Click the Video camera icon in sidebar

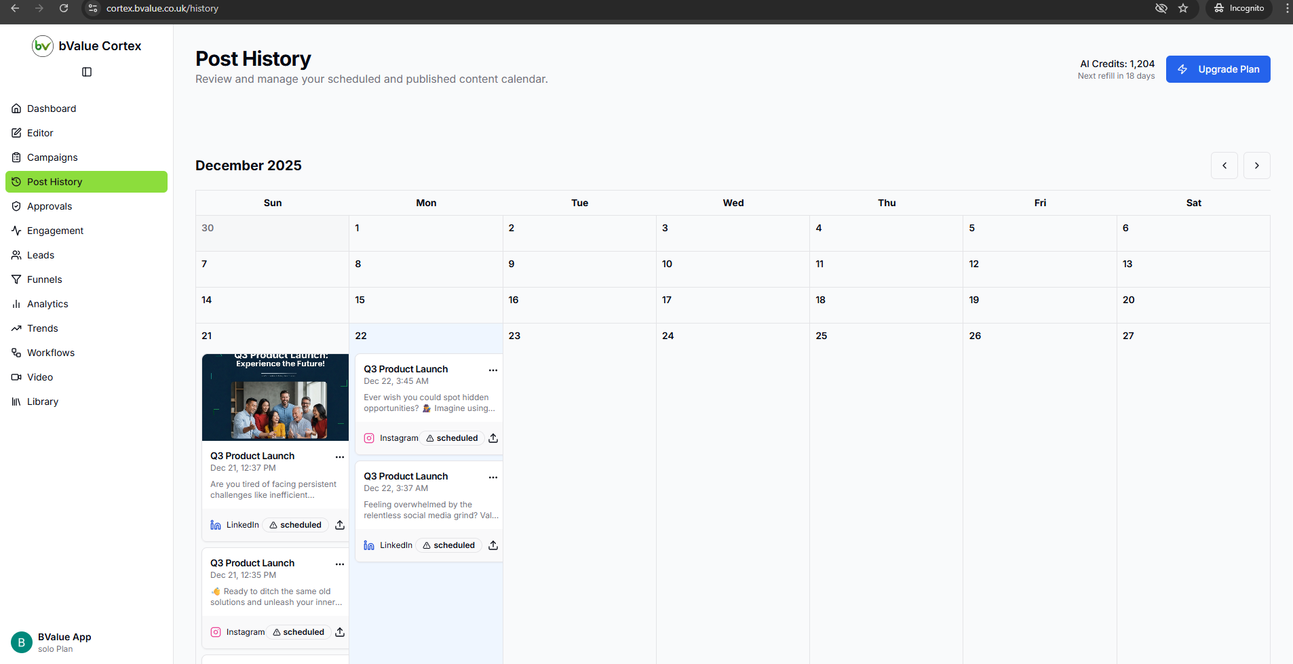(x=16, y=377)
